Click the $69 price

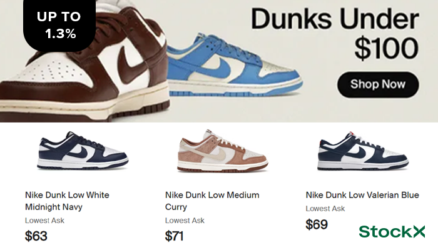click(x=317, y=224)
